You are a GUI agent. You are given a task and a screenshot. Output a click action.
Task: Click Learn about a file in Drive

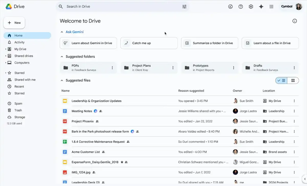(270, 43)
